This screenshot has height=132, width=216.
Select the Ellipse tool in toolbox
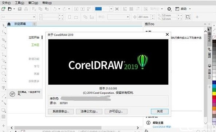(4, 73)
